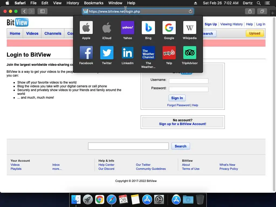Open the Google favorite tile
The image size is (276, 207).
click(x=169, y=28)
